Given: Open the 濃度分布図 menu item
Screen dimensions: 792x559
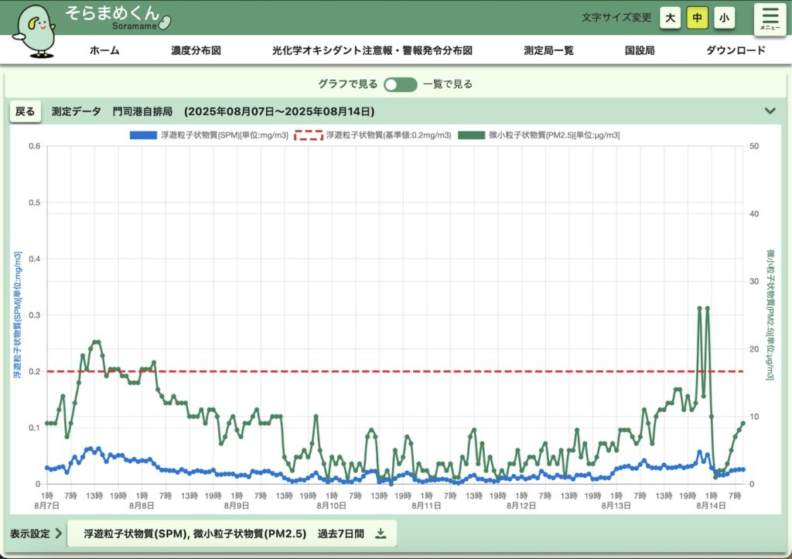Looking at the screenshot, I should [196, 50].
